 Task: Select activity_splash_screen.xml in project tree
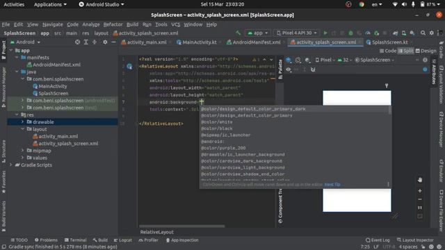(65, 144)
